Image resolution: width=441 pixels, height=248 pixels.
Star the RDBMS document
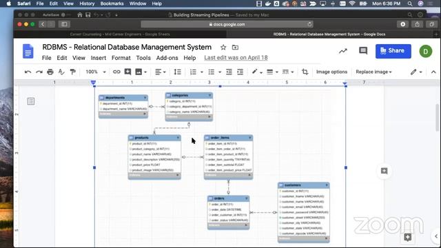pyautogui.click(x=223, y=48)
